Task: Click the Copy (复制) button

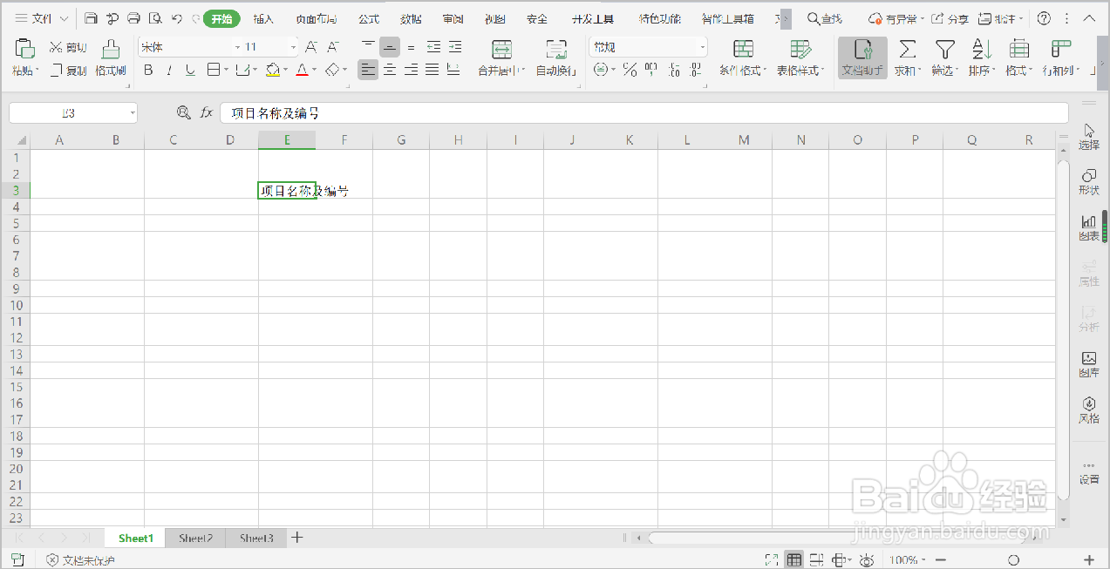Action: pos(68,71)
